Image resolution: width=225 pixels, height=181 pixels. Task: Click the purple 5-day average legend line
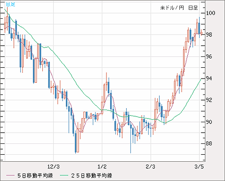pos(10,175)
